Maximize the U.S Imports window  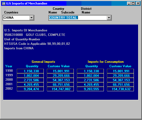pyautogui.click(x=133, y=3)
